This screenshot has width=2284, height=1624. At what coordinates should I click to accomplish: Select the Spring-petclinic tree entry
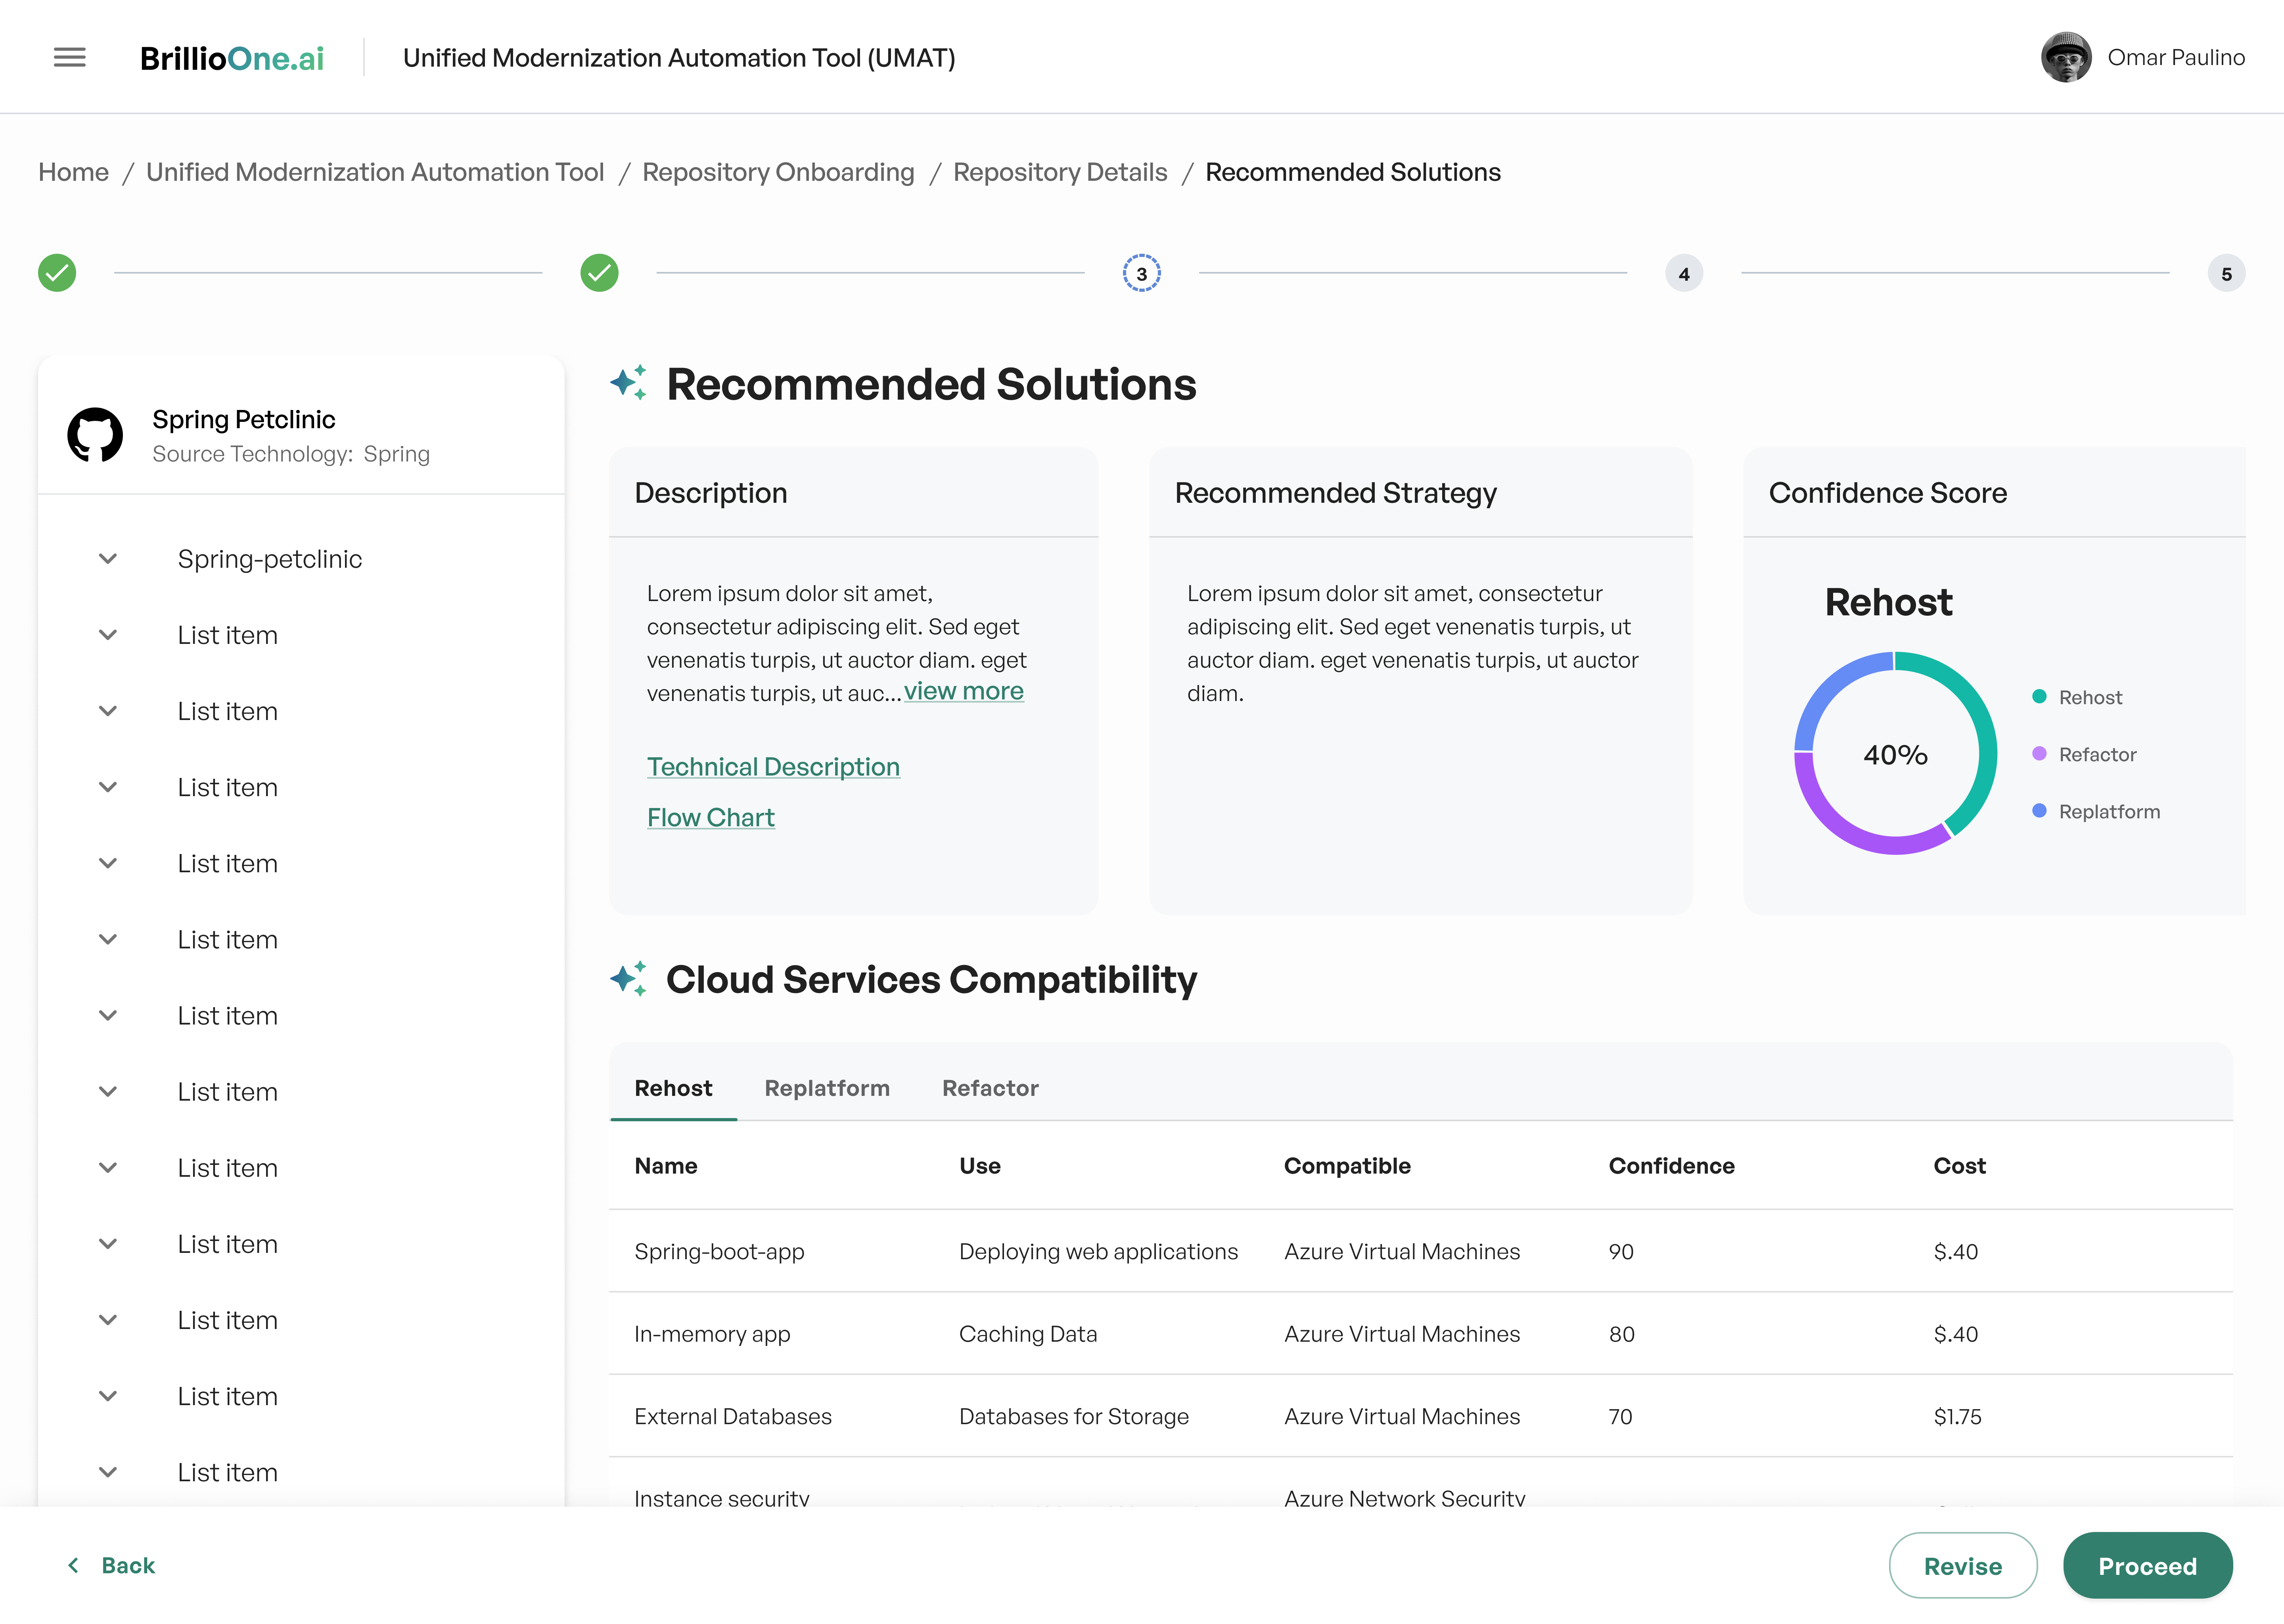[x=270, y=559]
